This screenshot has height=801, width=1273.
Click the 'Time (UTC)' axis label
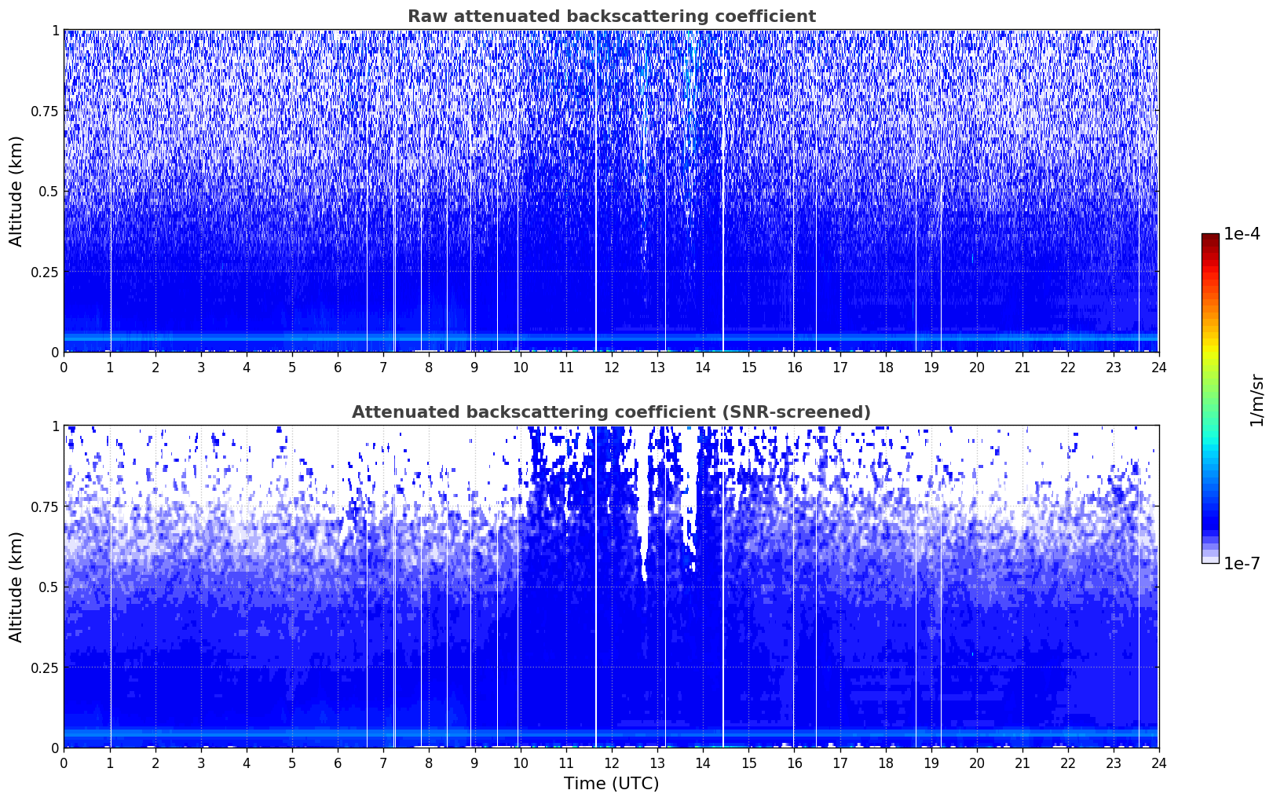click(611, 784)
